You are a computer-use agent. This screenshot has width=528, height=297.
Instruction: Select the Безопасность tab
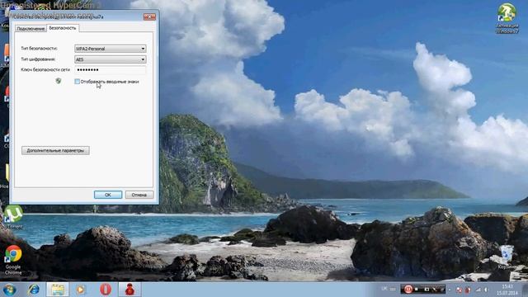[x=63, y=28]
